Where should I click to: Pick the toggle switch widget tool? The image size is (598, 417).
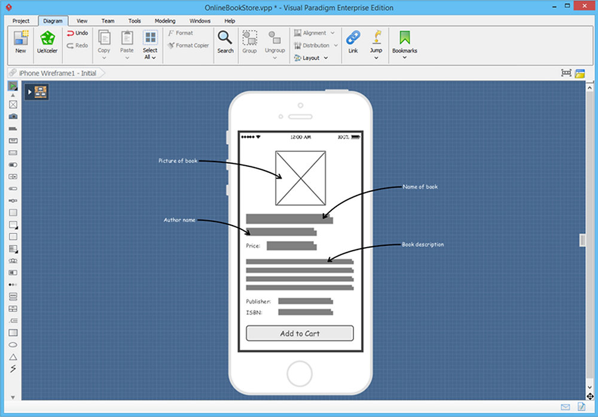[x=13, y=165]
